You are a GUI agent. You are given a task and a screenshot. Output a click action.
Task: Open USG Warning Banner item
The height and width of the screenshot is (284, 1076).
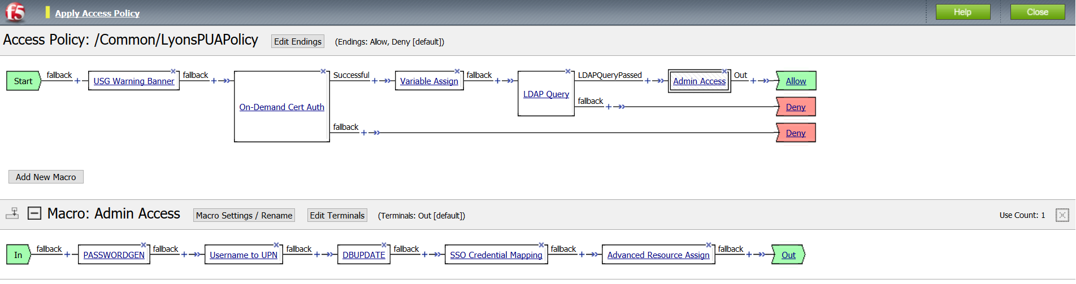pos(134,81)
